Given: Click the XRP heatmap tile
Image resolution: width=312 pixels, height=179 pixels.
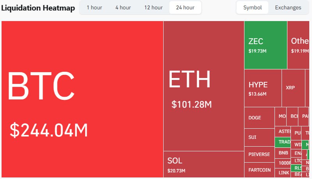Looking at the screenshot, I should 293,88.
